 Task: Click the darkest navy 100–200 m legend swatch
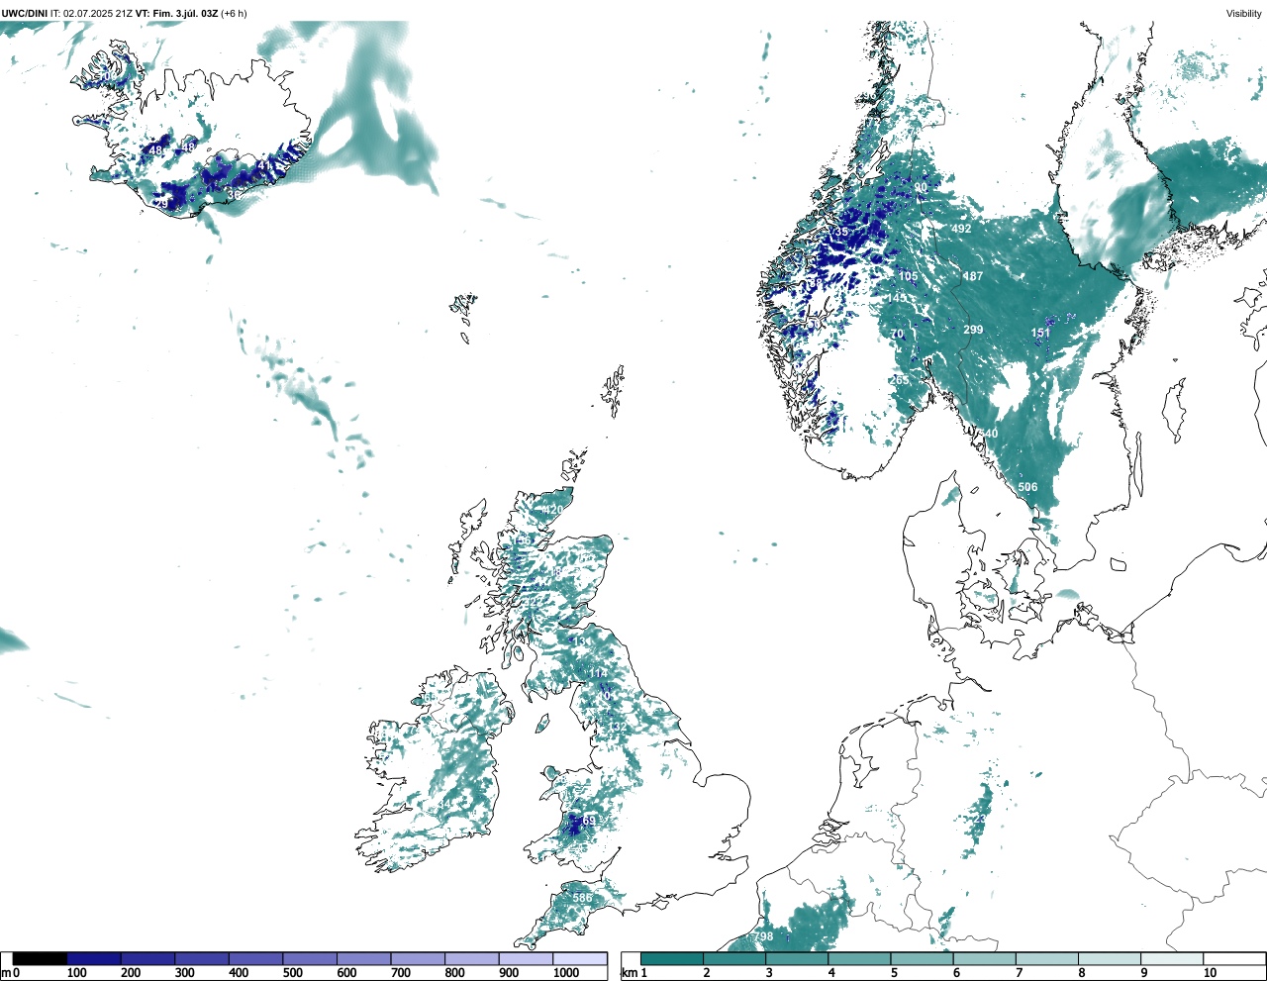tap(94, 958)
